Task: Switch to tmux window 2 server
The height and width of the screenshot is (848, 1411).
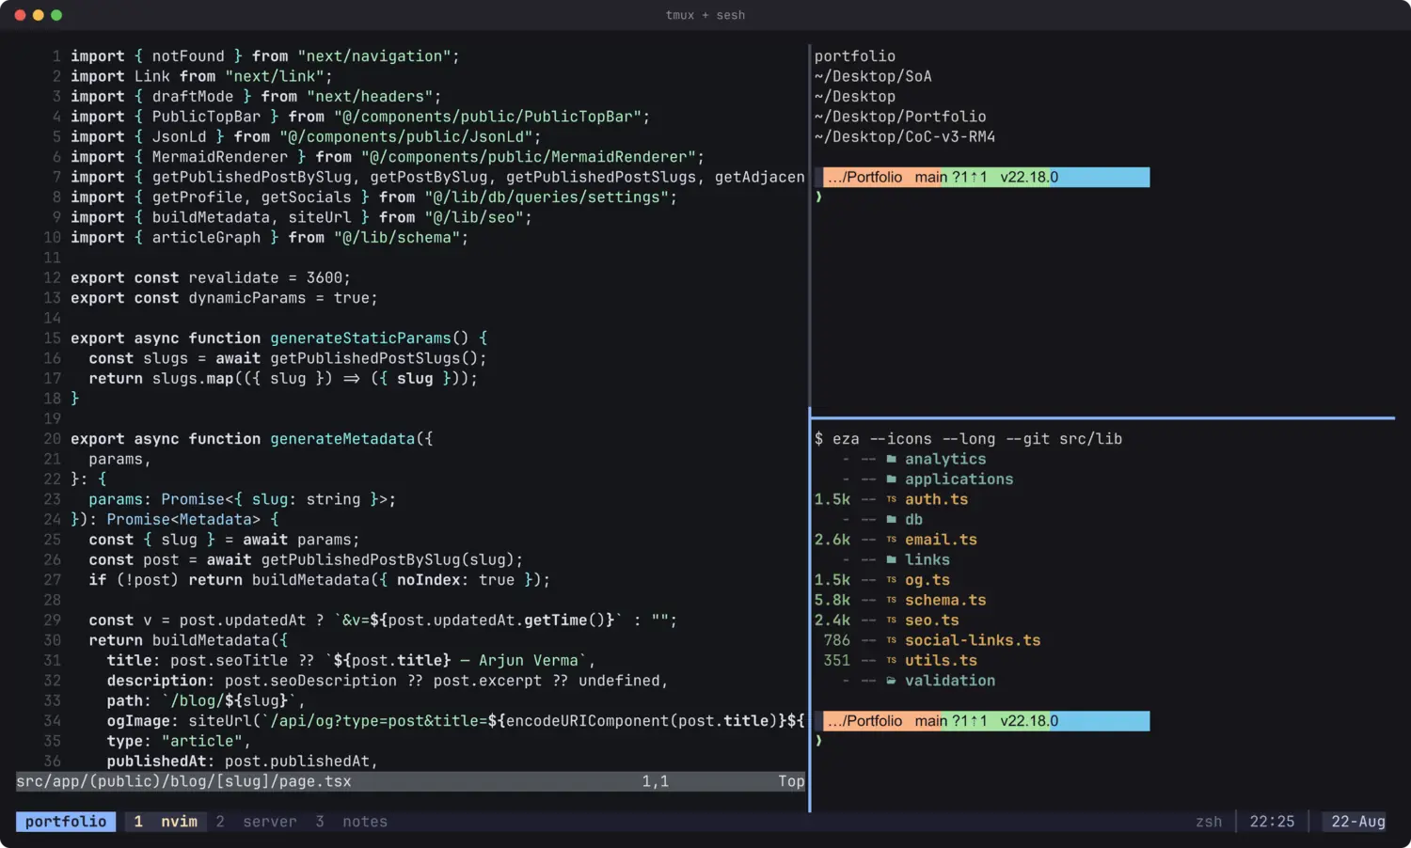Action: 256,822
